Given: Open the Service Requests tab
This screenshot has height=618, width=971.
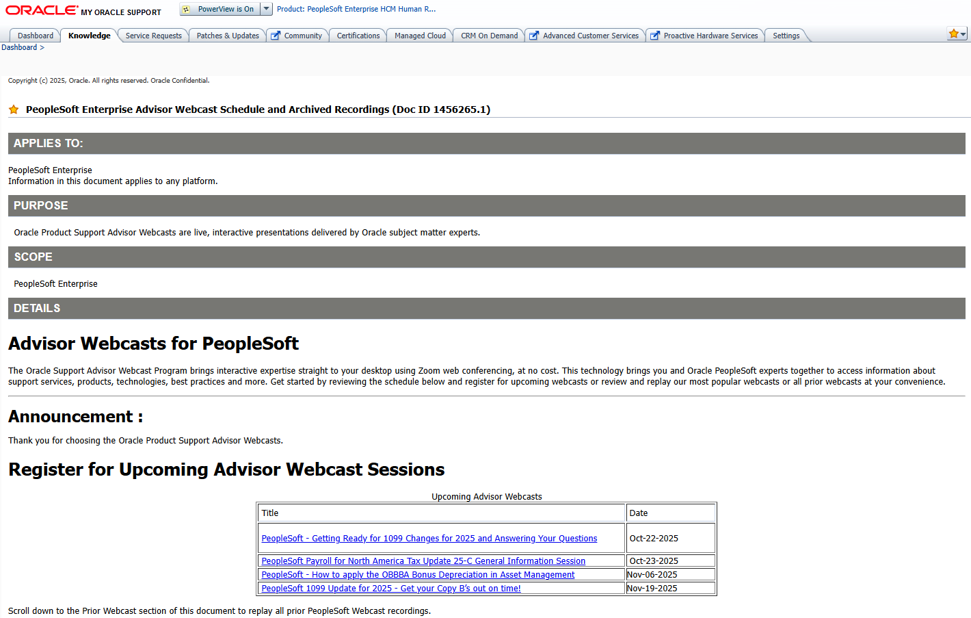Looking at the screenshot, I should pyautogui.click(x=152, y=35).
